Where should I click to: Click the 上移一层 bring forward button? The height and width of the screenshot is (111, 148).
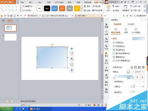(x=136, y=6)
